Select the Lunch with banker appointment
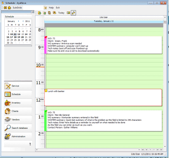169x158 pixels. pos(103,98)
